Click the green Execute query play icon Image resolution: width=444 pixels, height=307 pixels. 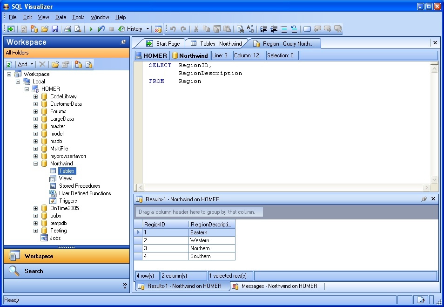tap(92, 29)
